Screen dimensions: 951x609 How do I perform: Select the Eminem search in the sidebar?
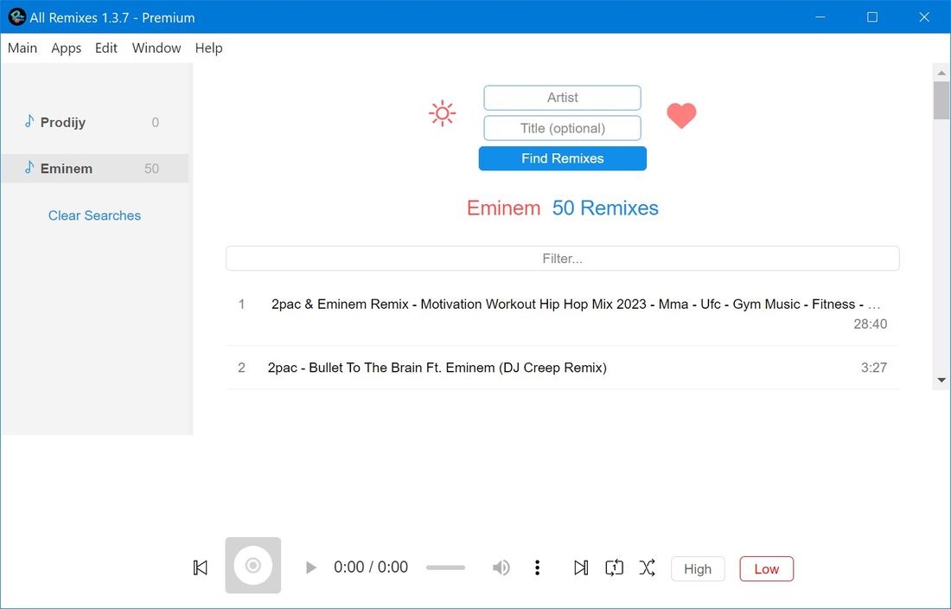(x=95, y=168)
